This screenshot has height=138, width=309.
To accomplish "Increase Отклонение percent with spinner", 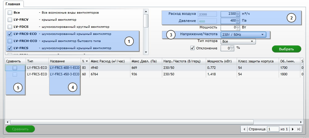I will click(x=232, y=47).
